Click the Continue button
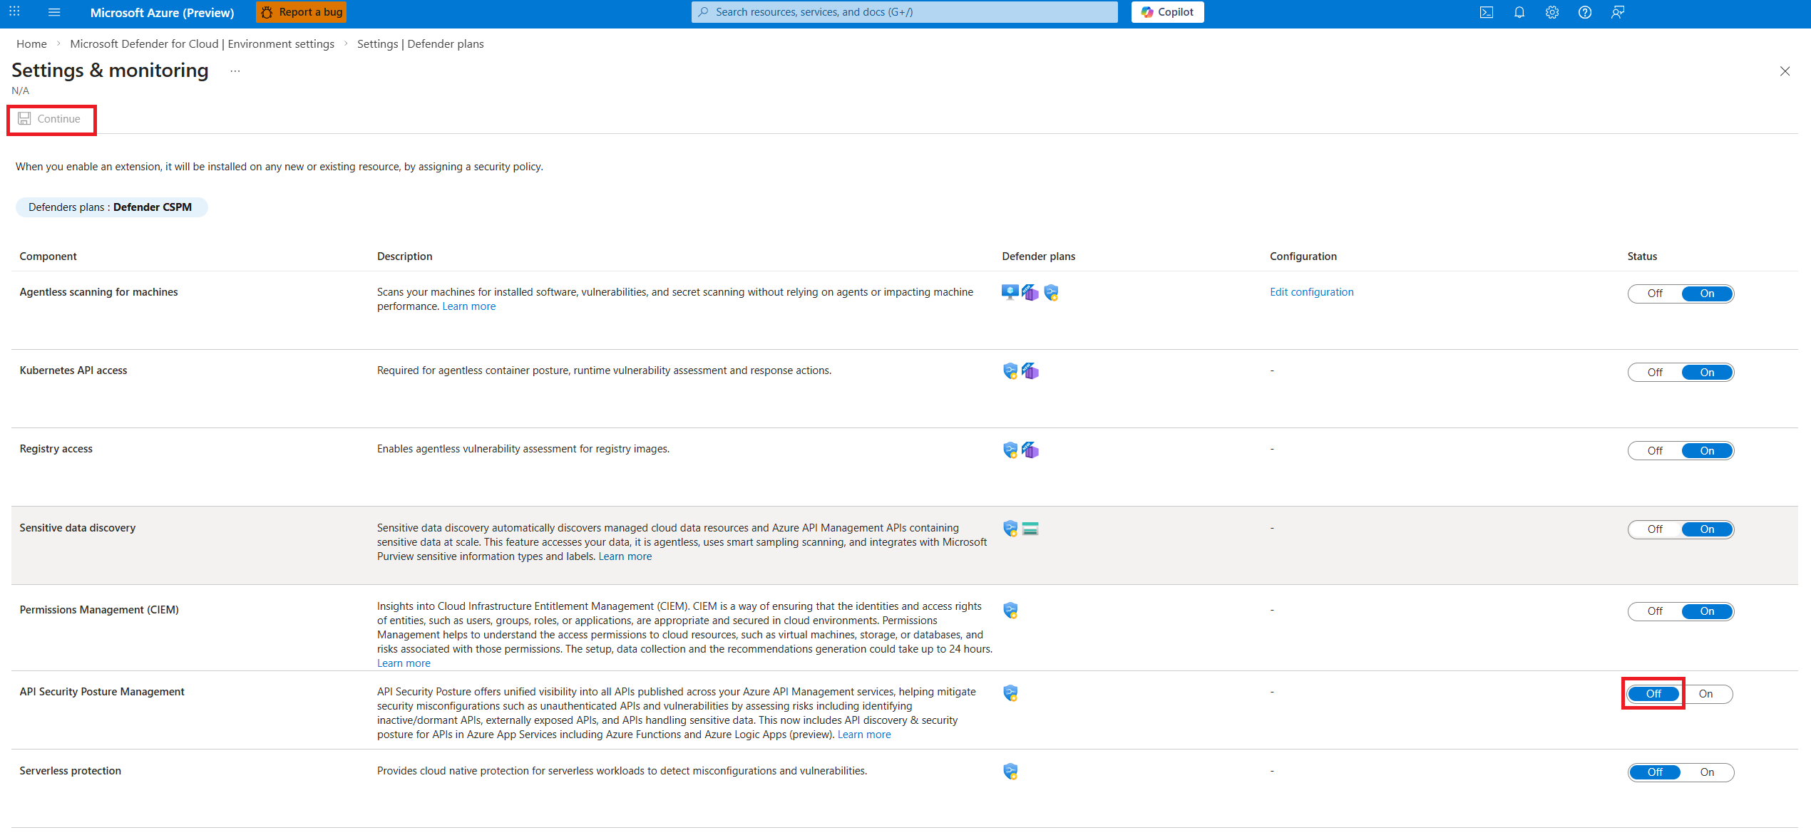The image size is (1811, 835). click(50, 119)
